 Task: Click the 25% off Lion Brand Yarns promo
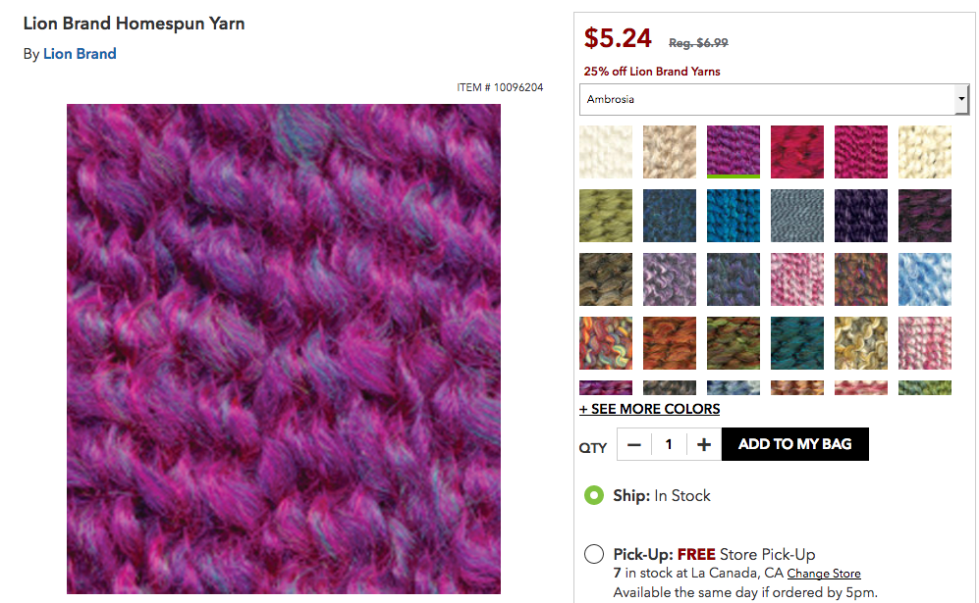pos(652,72)
